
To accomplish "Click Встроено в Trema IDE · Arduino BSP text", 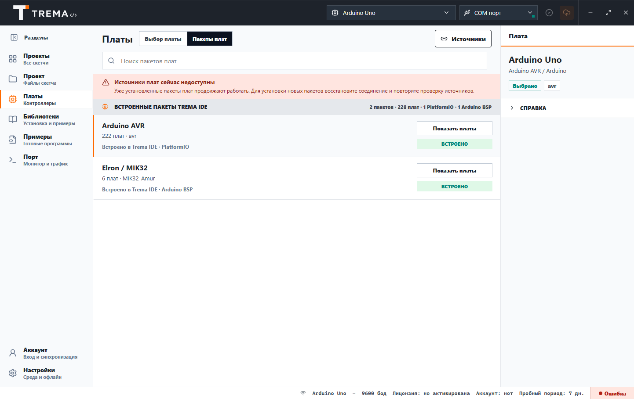I will click(x=147, y=190).
